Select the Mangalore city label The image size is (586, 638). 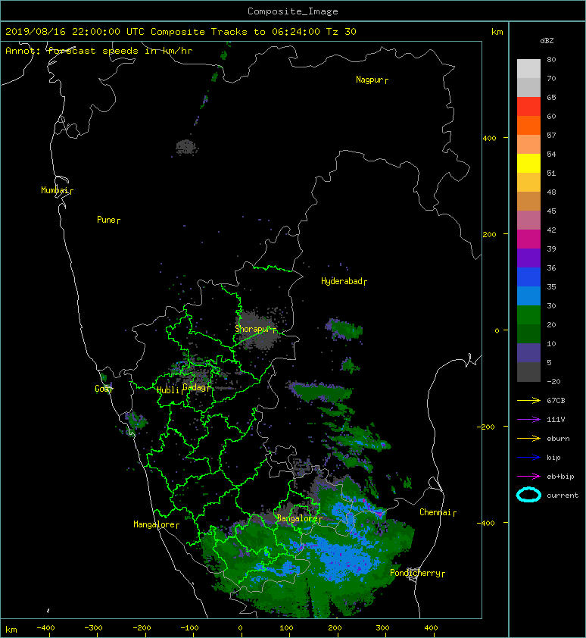tap(154, 524)
